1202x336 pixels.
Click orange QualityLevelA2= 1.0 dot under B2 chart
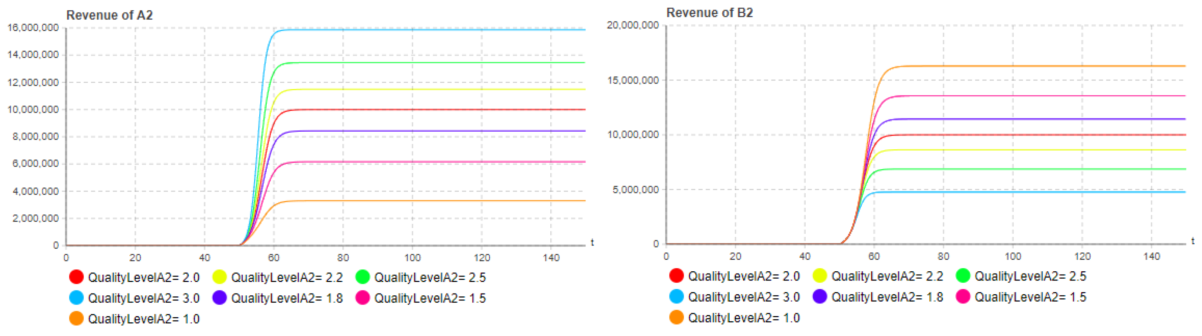pos(676,317)
